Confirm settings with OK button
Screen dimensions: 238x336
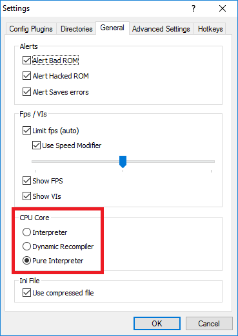pyautogui.click(x=157, y=324)
